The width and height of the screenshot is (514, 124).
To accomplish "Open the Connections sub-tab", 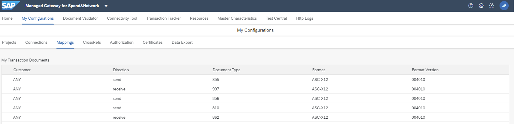I will 36,42.
